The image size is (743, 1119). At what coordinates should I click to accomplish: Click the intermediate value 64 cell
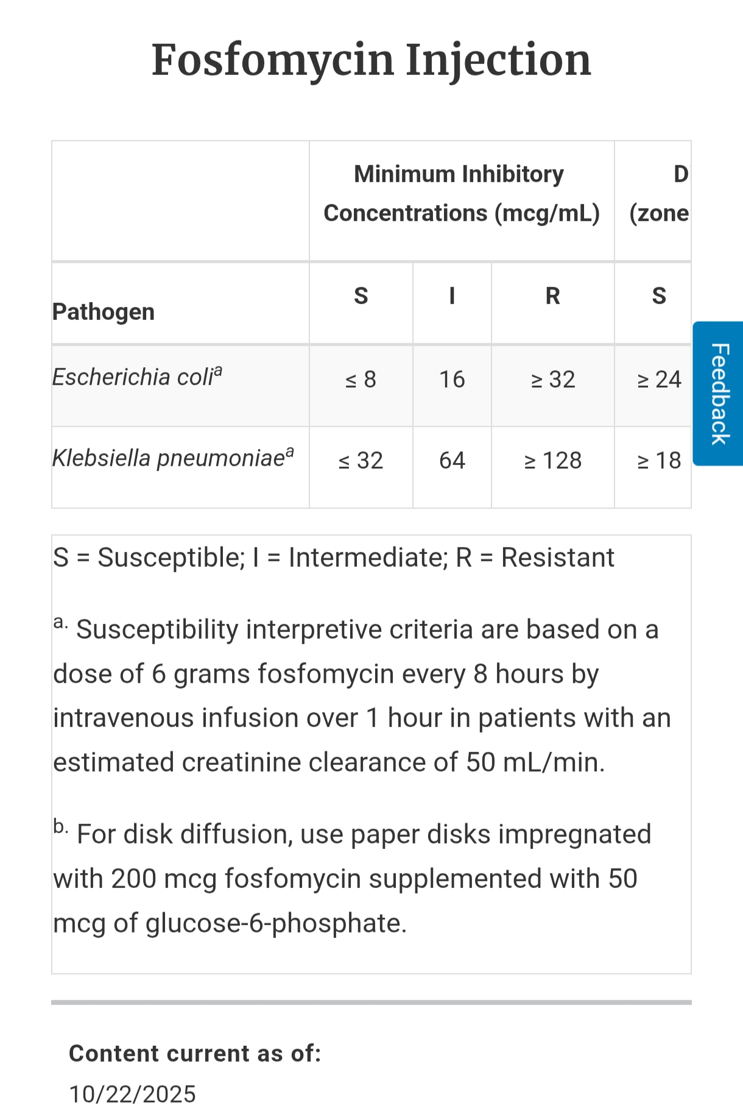(x=452, y=461)
